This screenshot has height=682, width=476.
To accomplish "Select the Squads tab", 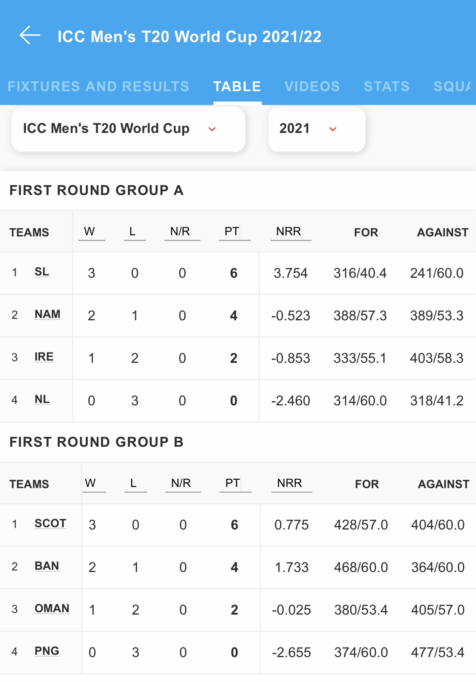I will click(451, 87).
